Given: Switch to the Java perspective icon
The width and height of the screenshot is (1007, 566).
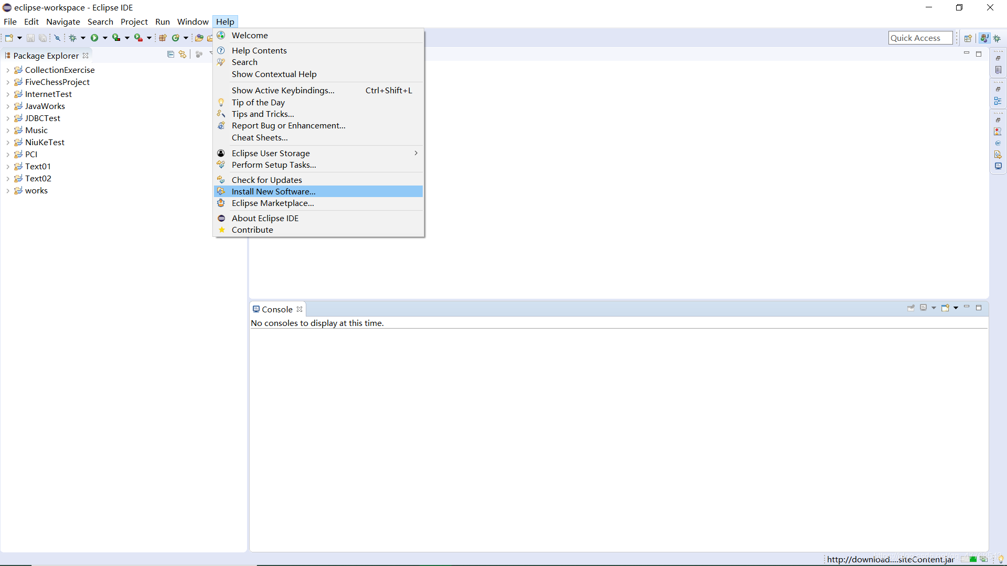Looking at the screenshot, I should point(984,38).
